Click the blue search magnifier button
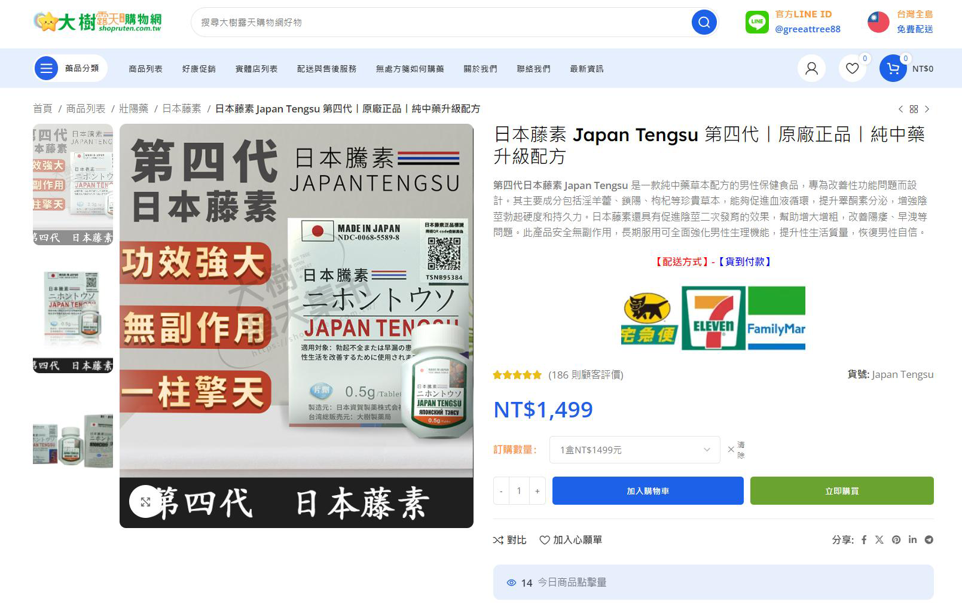 pos(704,22)
